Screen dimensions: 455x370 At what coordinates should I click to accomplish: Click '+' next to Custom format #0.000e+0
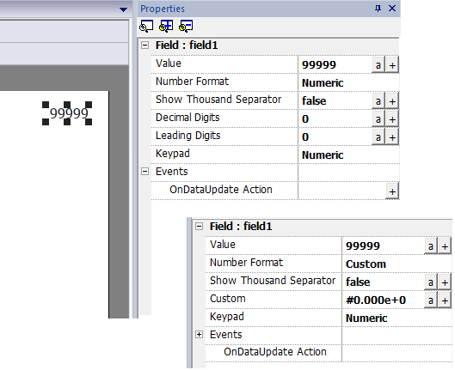tap(445, 300)
